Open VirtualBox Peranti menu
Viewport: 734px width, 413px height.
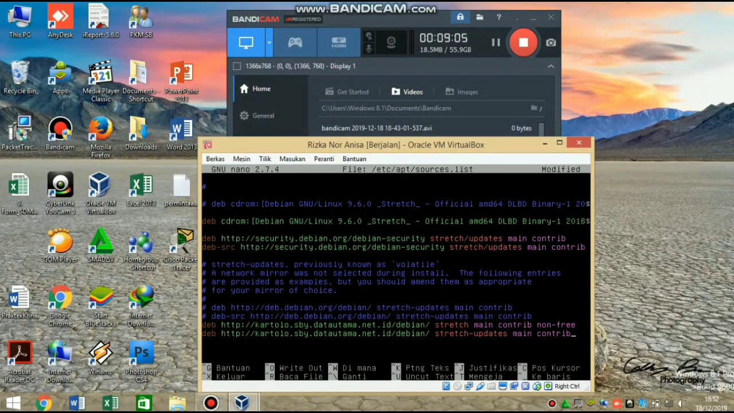(324, 159)
